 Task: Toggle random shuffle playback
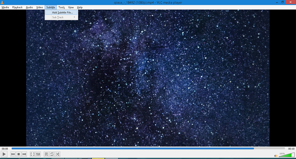pyautogui.click(x=58, y=154)
